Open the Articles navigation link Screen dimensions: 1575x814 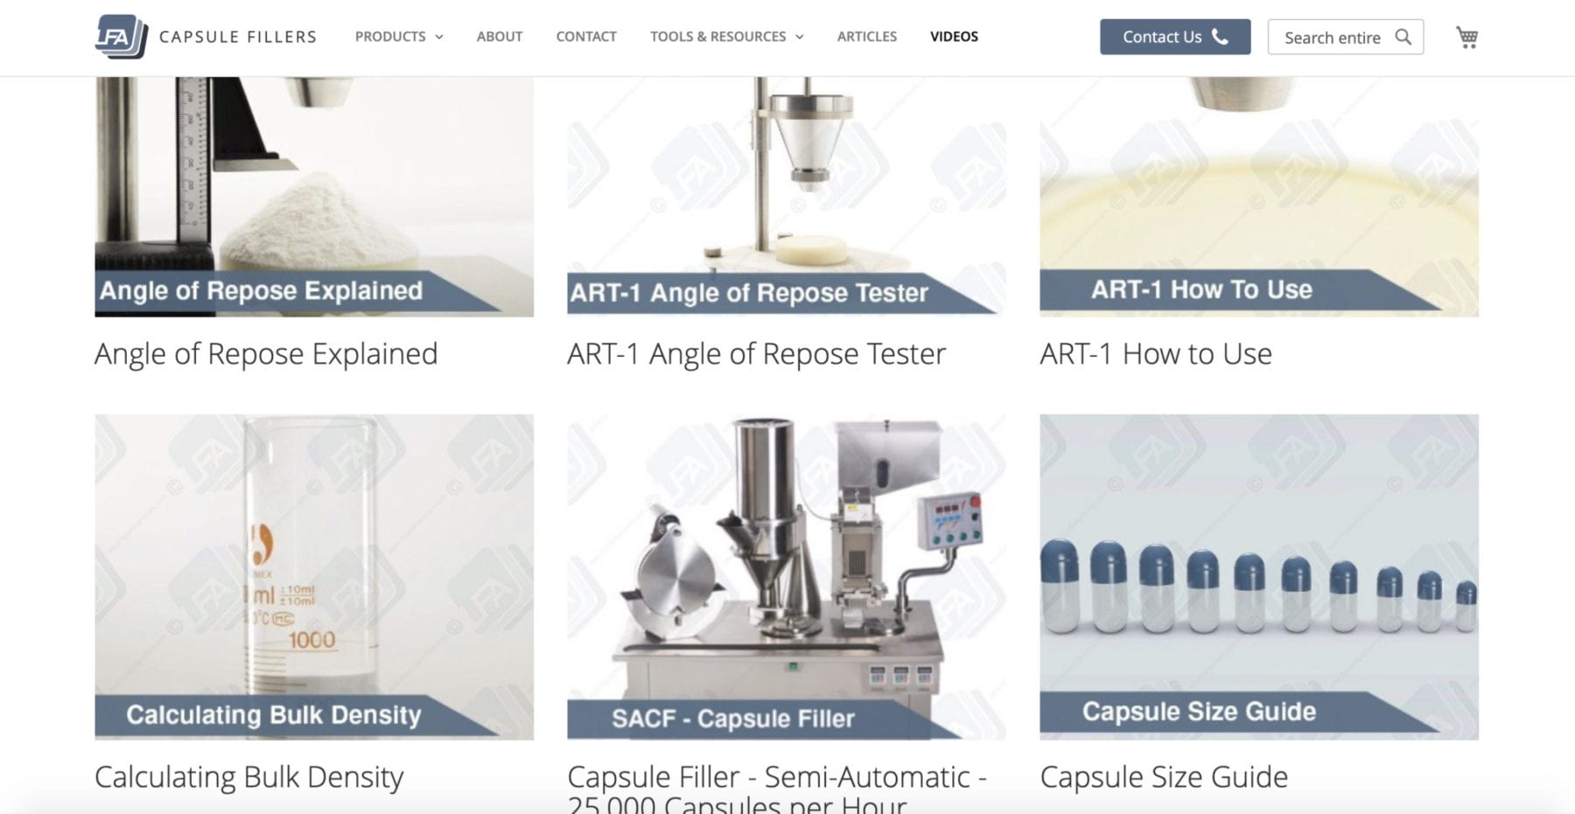[x=866, y=37]
